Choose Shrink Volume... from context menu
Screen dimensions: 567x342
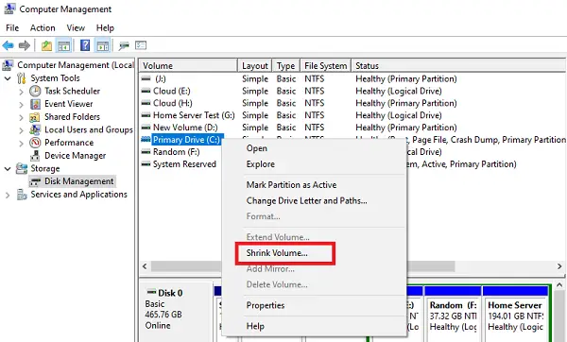[x=277, y=253]
